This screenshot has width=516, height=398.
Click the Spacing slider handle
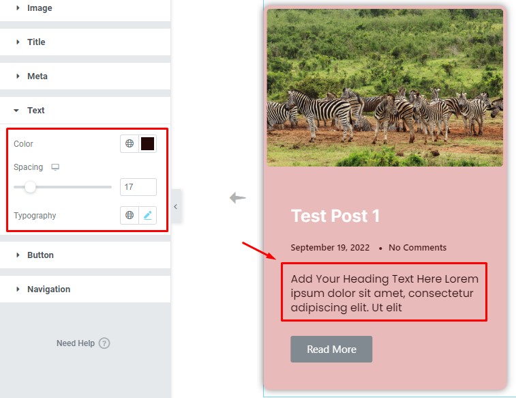coord(30,187)
